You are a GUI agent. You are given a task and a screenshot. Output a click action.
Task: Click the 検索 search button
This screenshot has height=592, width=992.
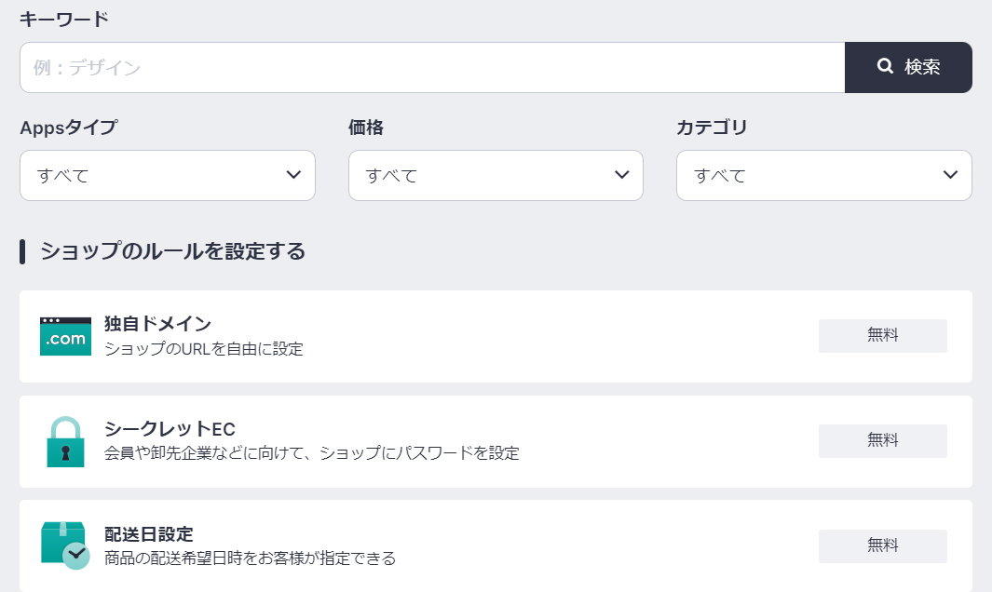coord(908,67)
